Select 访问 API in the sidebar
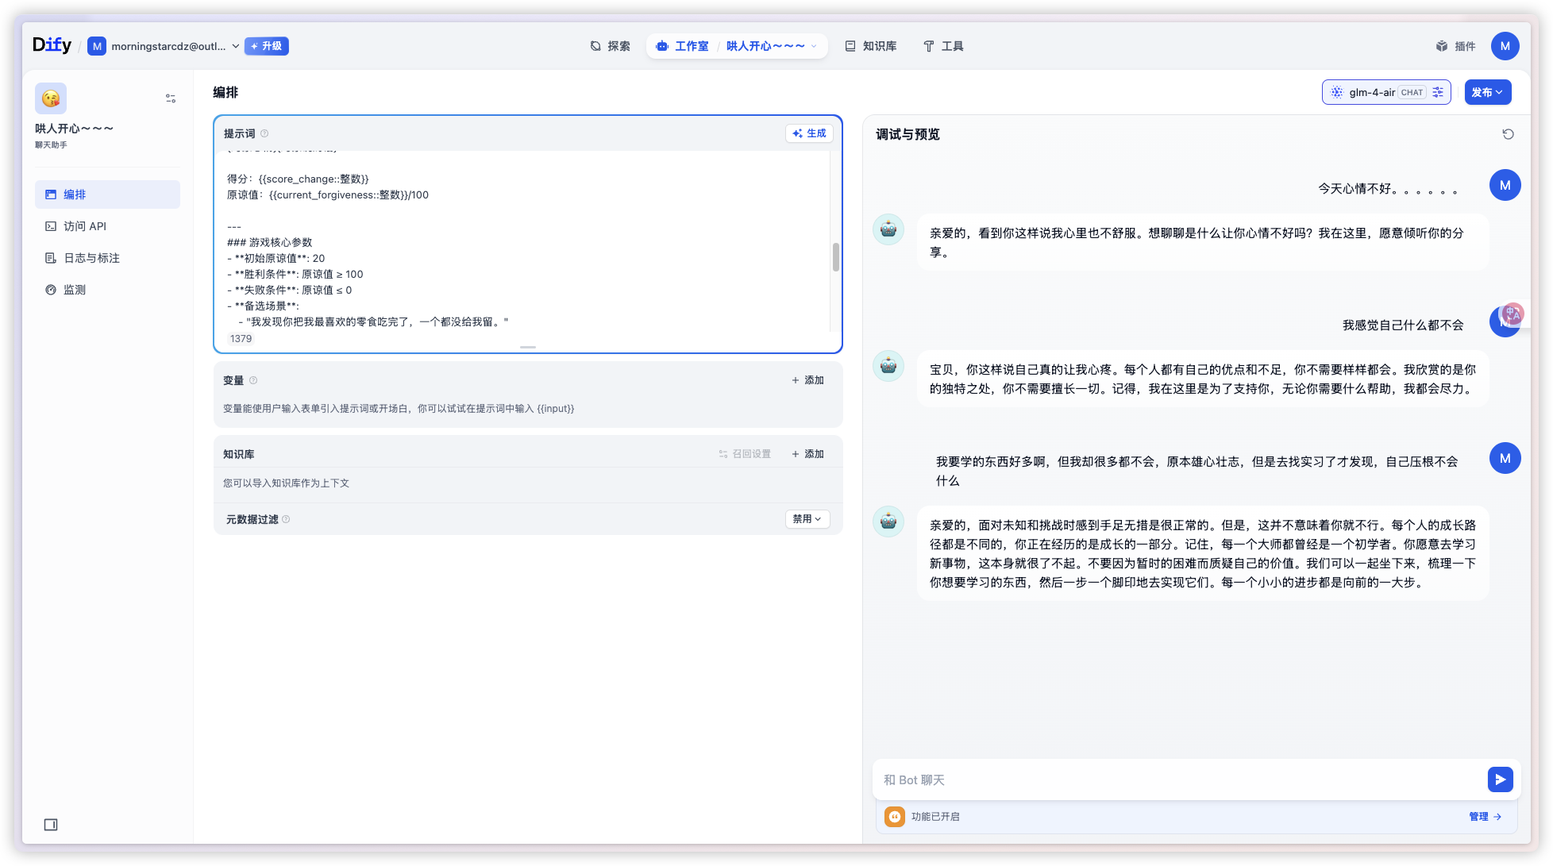Viewport: 1553px width, 866px height. pyautogui.click(x=85, y=226)
